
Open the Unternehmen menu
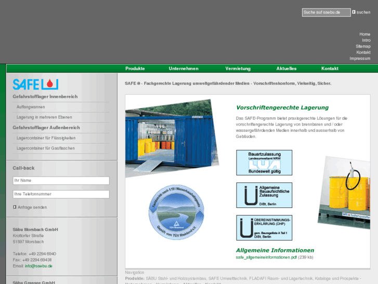[184, 69]
